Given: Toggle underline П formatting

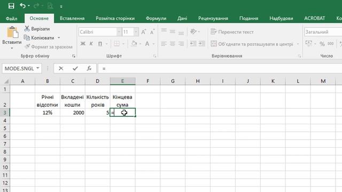Looking at the screenshot, I should [100, 44].
